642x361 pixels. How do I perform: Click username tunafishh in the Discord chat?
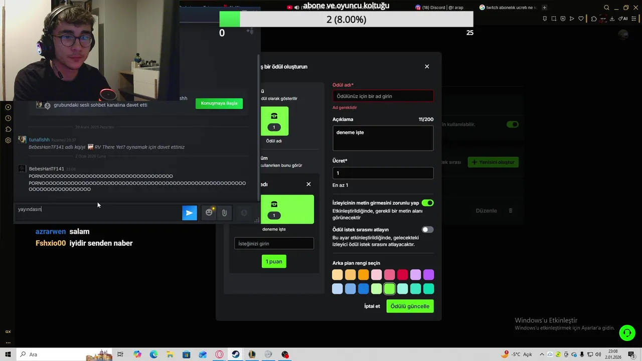pyautogui.click(x=39, y=140)
